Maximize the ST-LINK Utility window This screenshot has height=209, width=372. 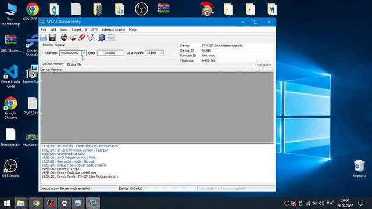256,22
